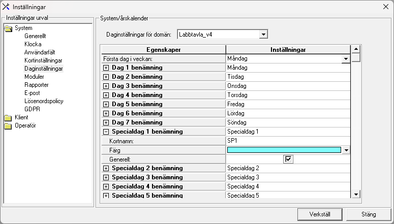This screenshot has height=224, width=394.
Task: Click the Verkställ button
Action: click(x=320, y=214)
